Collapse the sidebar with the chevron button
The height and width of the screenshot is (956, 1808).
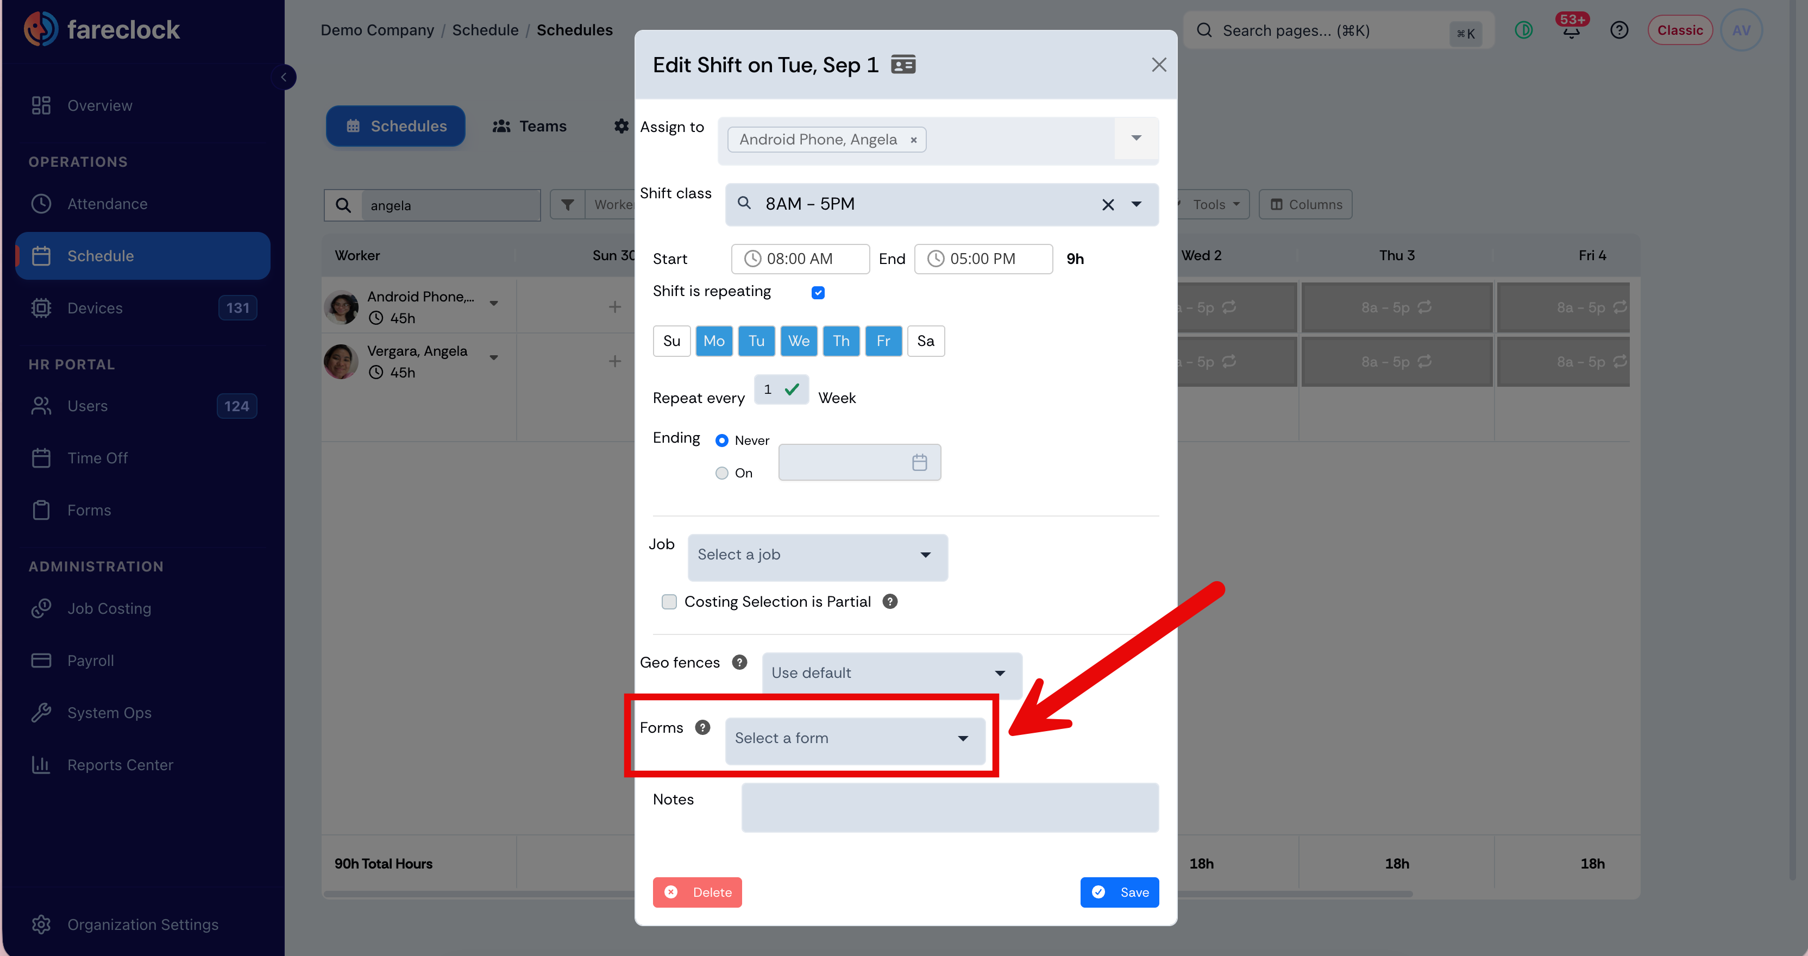[x=284, y=77]
